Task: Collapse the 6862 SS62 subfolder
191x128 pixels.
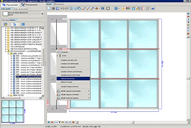Action: click(x=8, y=53)
